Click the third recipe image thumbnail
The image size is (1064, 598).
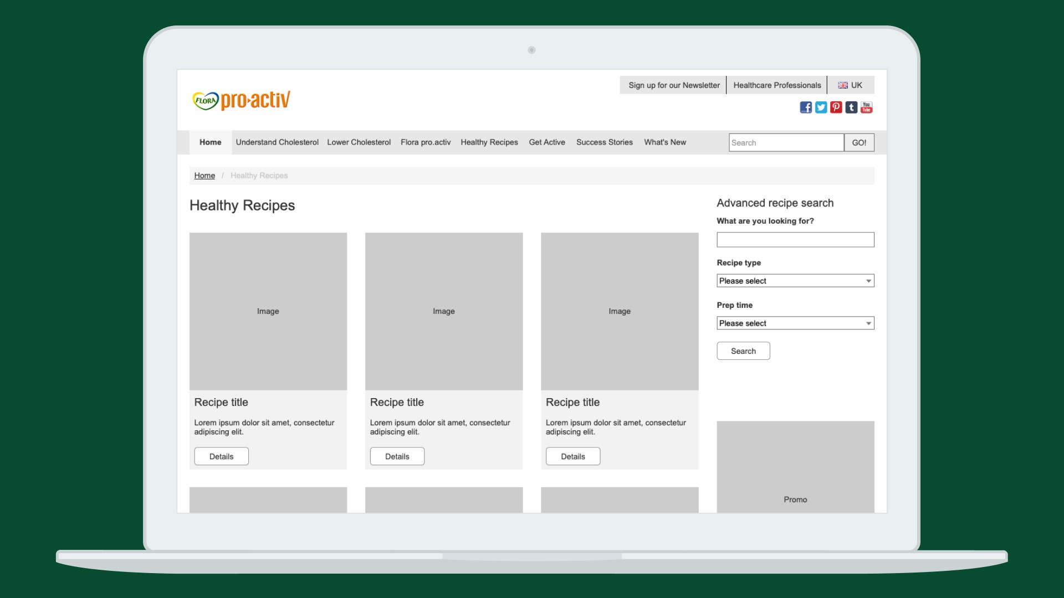pyautogui.click(x=620, y=311)
